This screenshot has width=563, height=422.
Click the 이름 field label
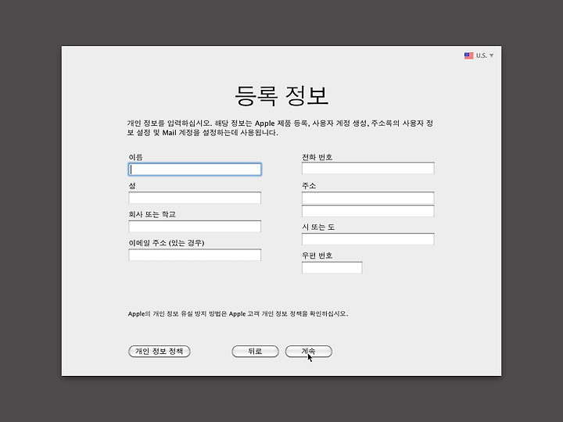(135, 157)
